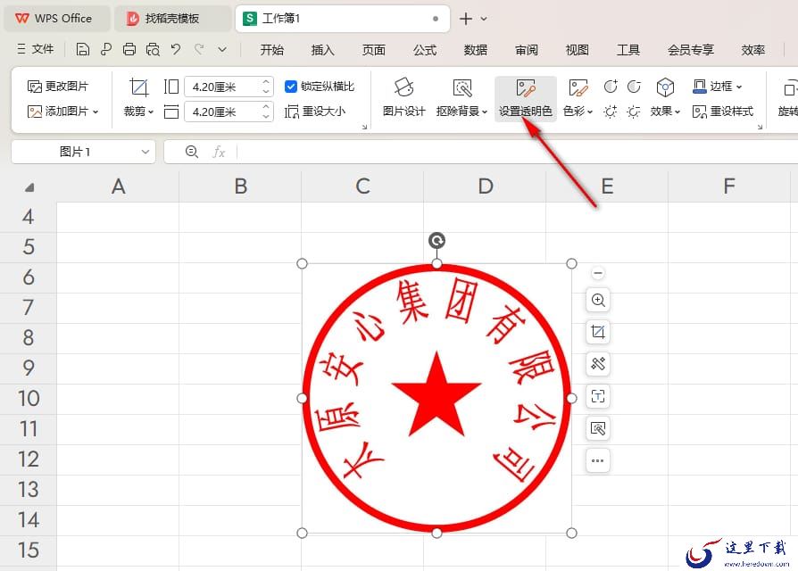The height and width of the screenshot is (571, 798).
Task: Click the Select All corner triangle
Action: coord(29,187)
